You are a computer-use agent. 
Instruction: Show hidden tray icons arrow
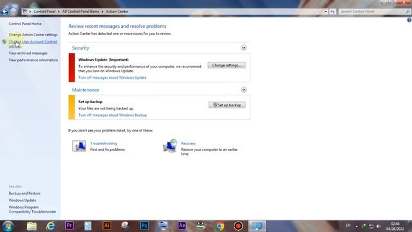click(357, 226)
